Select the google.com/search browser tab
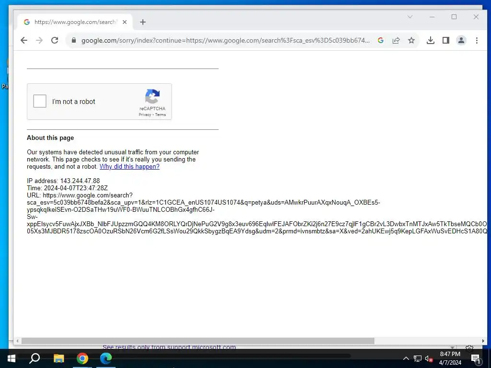The image size is (491, 368). (x=75, y=22)
